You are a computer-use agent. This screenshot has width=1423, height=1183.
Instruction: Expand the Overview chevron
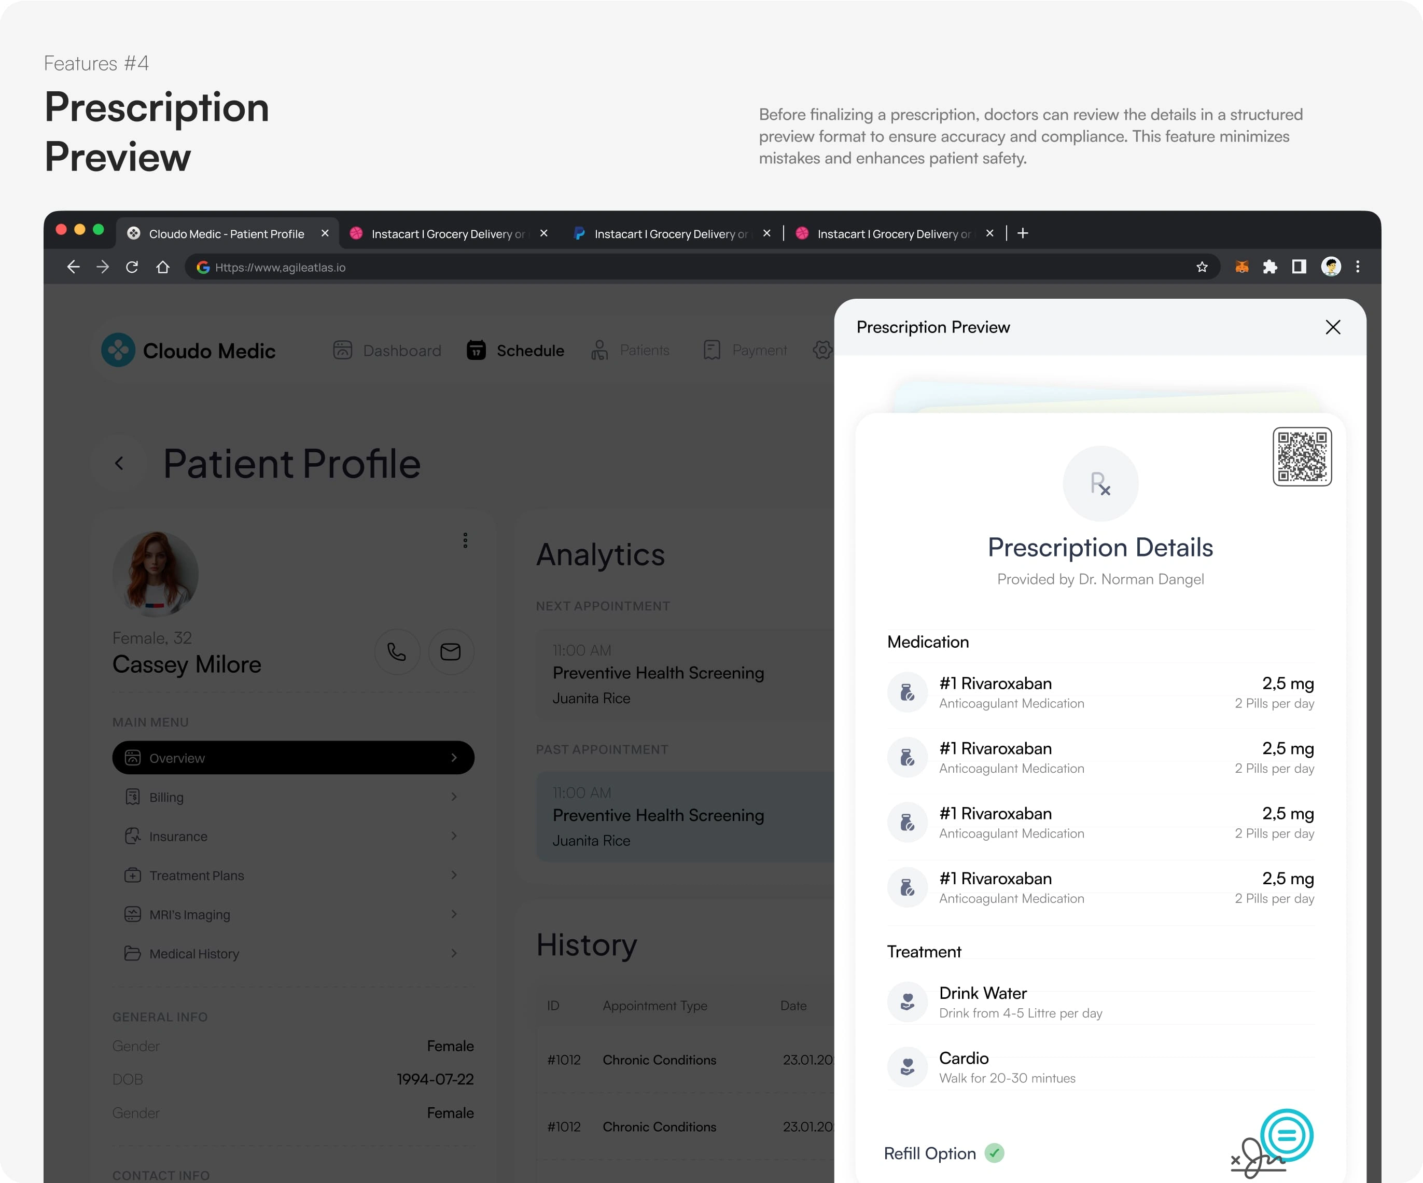click(454, 758)
